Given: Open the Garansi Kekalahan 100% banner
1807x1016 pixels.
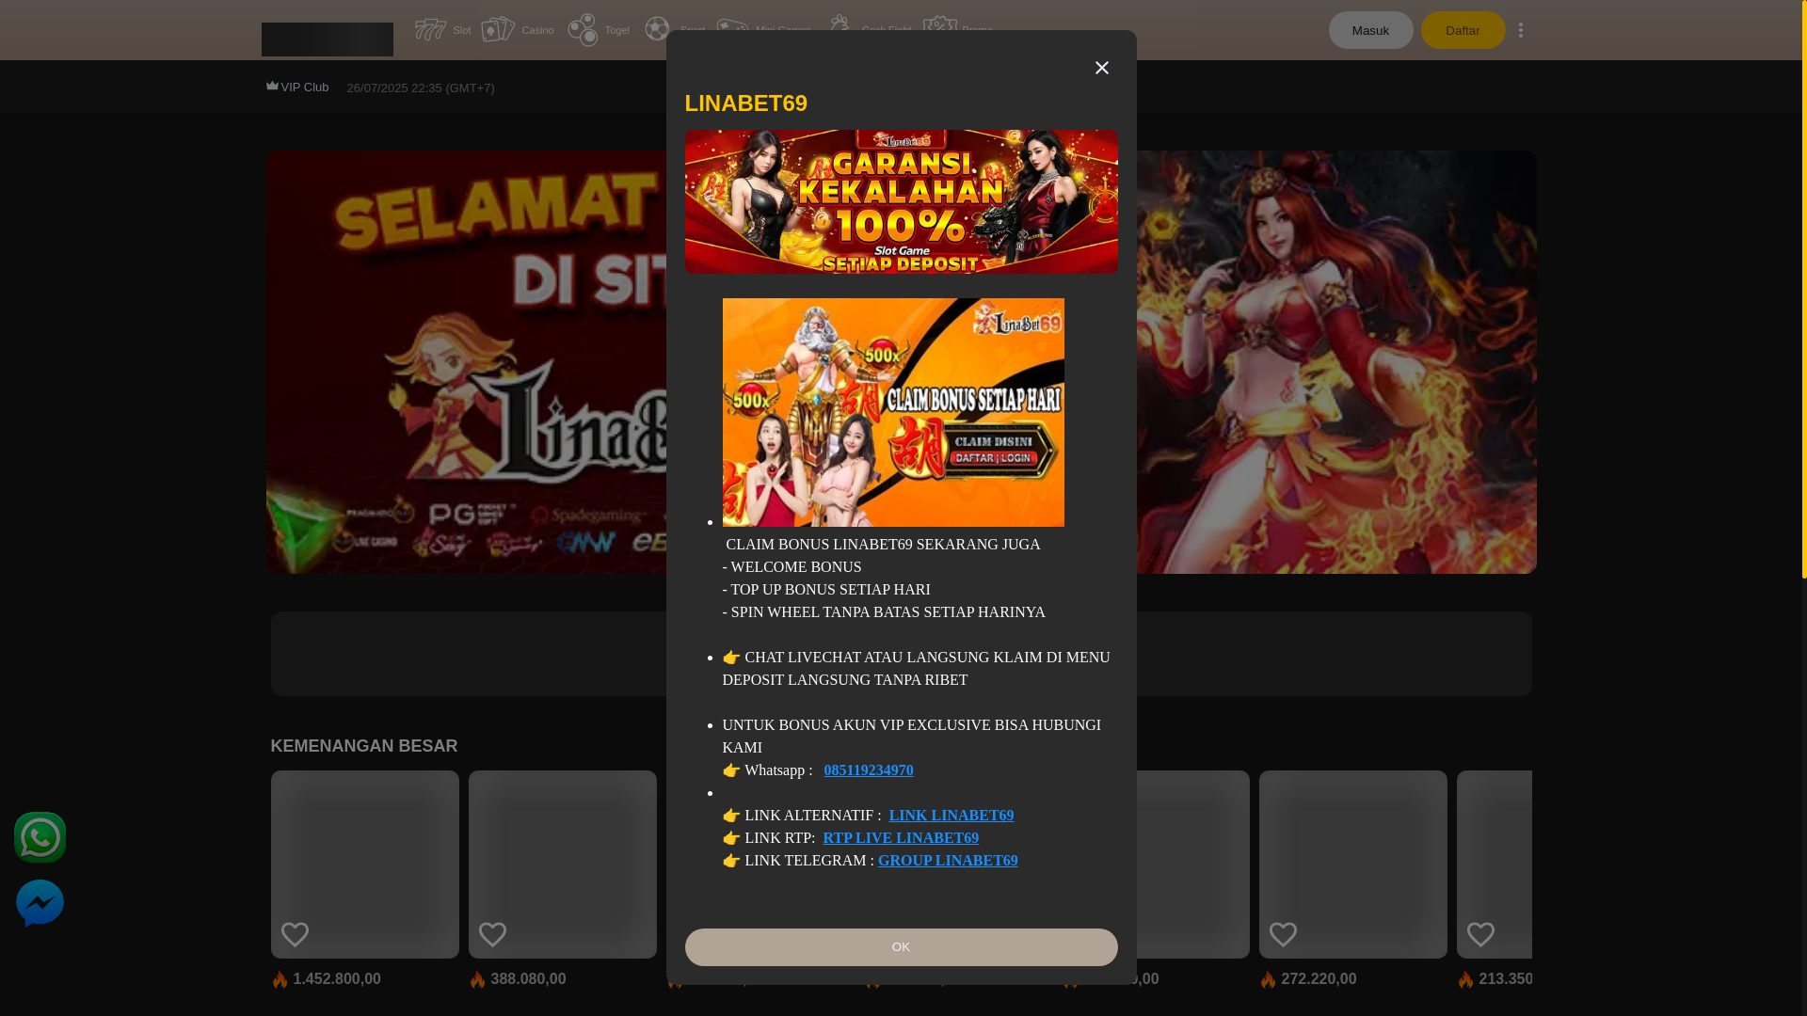Looking at the screenshot, I should pyautogui.click(x=901, y=201).
